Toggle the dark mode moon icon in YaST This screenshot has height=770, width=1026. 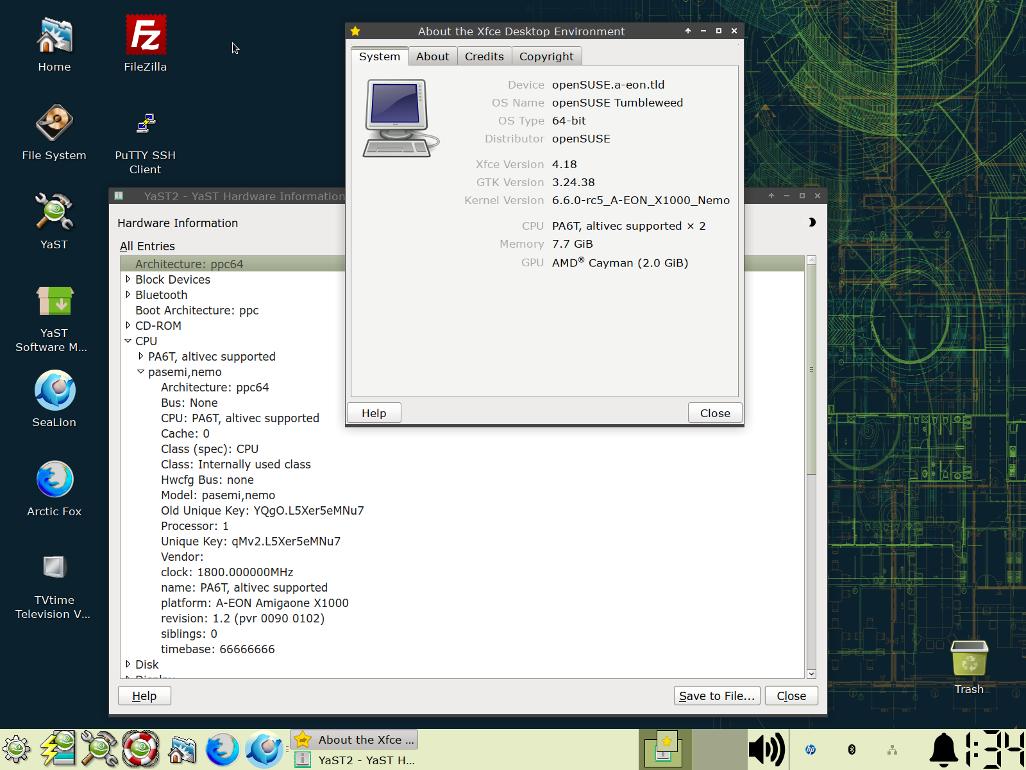[812, 222]
